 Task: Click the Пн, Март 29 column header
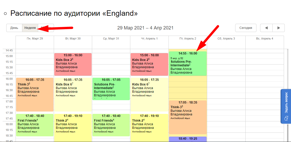(x=35, y=38)
